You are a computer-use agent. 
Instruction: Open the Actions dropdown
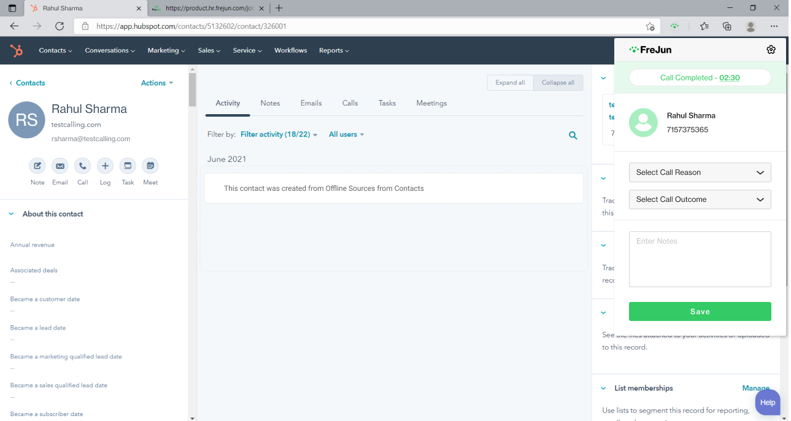coord(157,83)
